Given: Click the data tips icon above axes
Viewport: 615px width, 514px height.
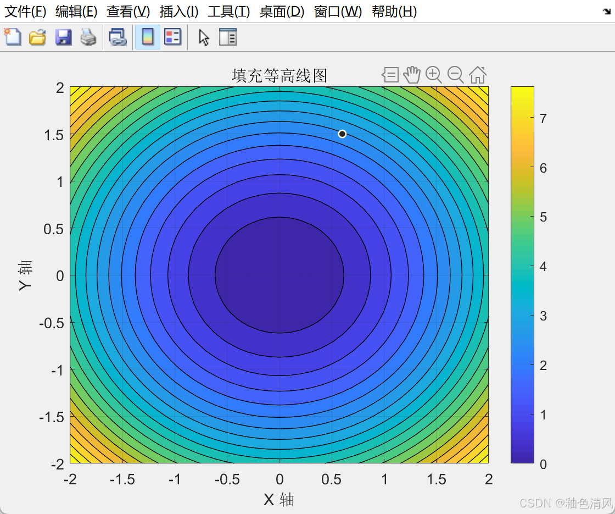Looking at the screenshot, I should tap(390, 75).
